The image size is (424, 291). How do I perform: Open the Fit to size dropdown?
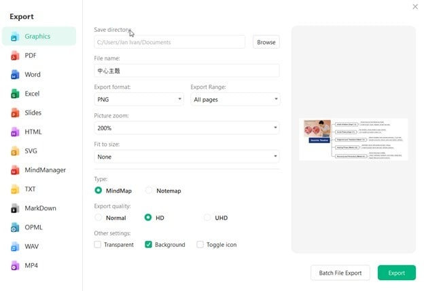coord(187,157)
